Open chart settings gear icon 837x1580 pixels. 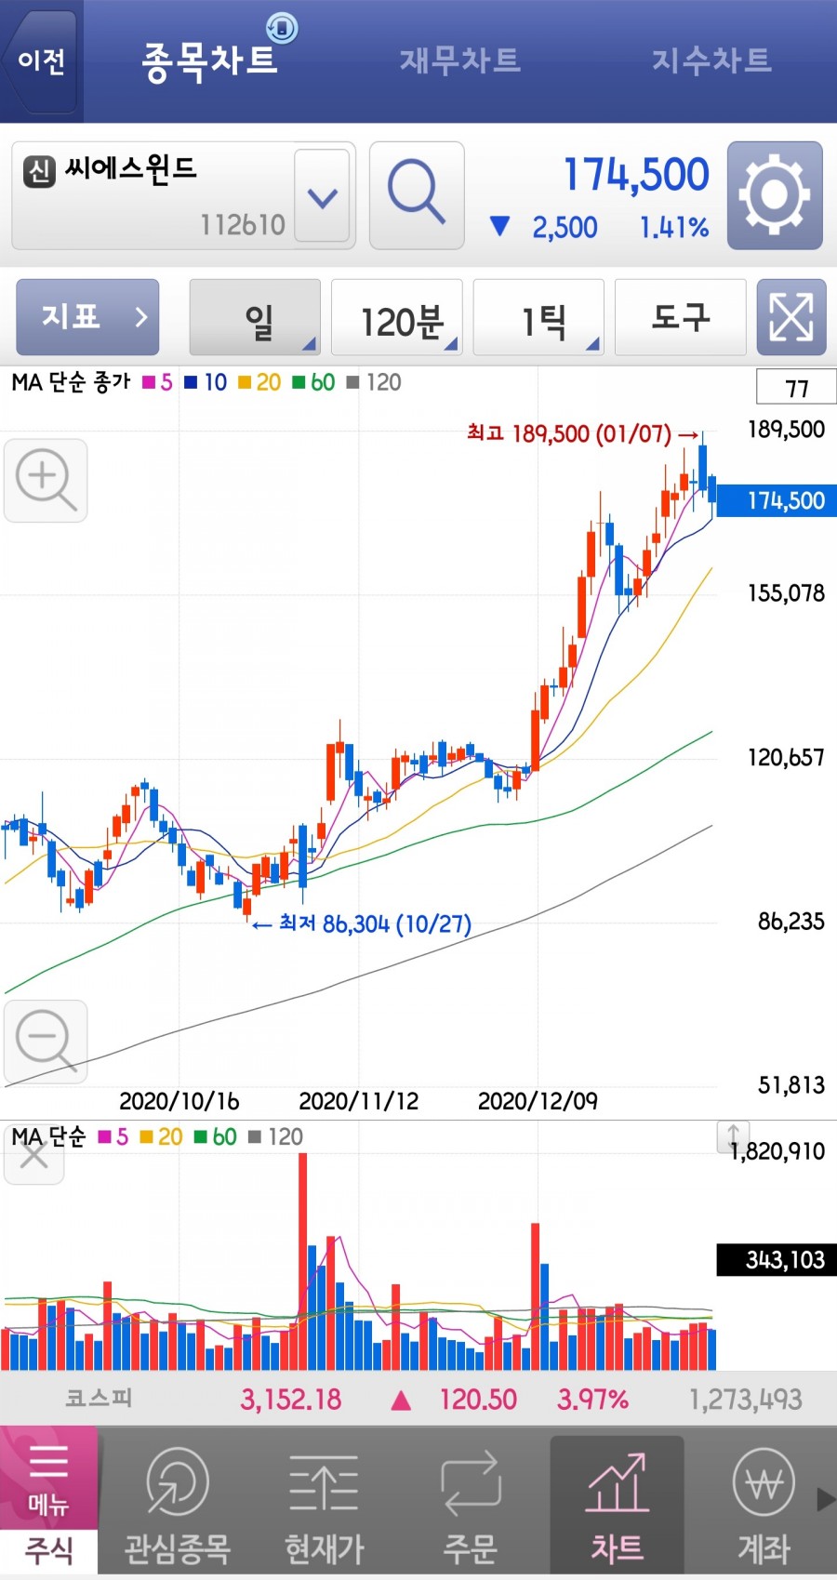pos(775,195)
